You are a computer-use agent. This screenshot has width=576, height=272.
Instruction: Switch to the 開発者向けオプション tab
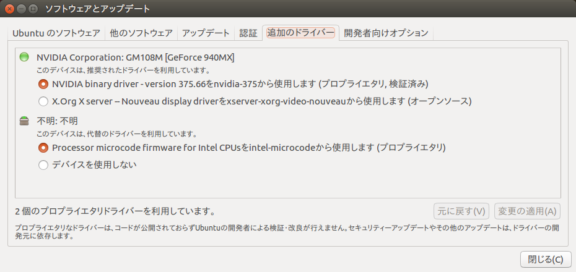coord(386,33)
